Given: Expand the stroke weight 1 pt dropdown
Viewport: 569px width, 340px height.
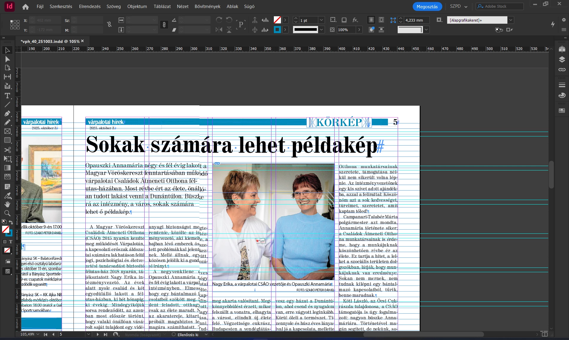Looking at the screenshot, I should [x=321, y=20].
